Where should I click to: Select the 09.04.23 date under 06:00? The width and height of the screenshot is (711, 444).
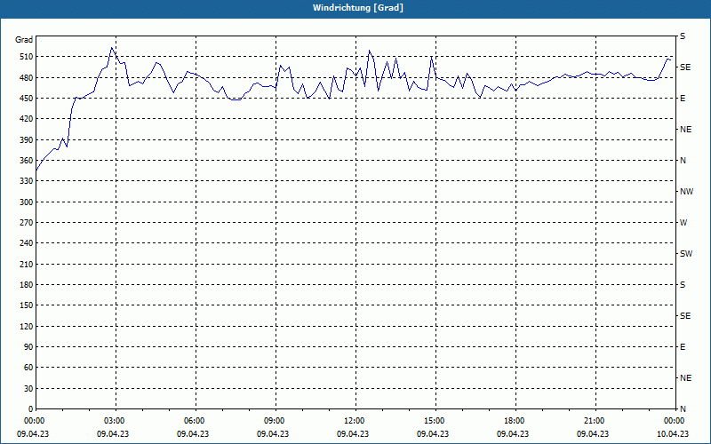coord(193,434)
